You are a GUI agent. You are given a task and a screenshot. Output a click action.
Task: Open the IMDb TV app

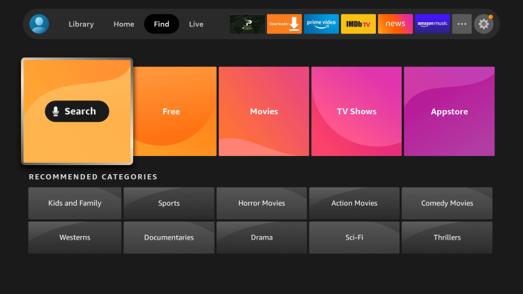[x=358, y=24]
